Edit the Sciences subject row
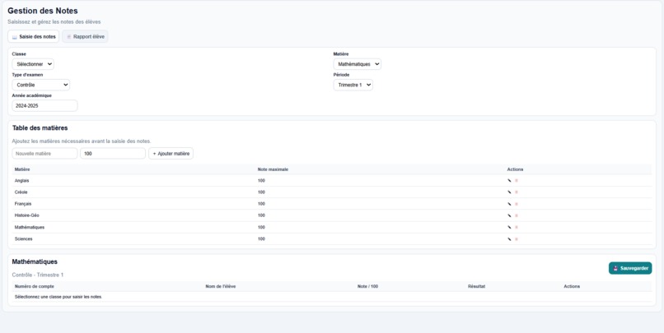 pos(509,239)
